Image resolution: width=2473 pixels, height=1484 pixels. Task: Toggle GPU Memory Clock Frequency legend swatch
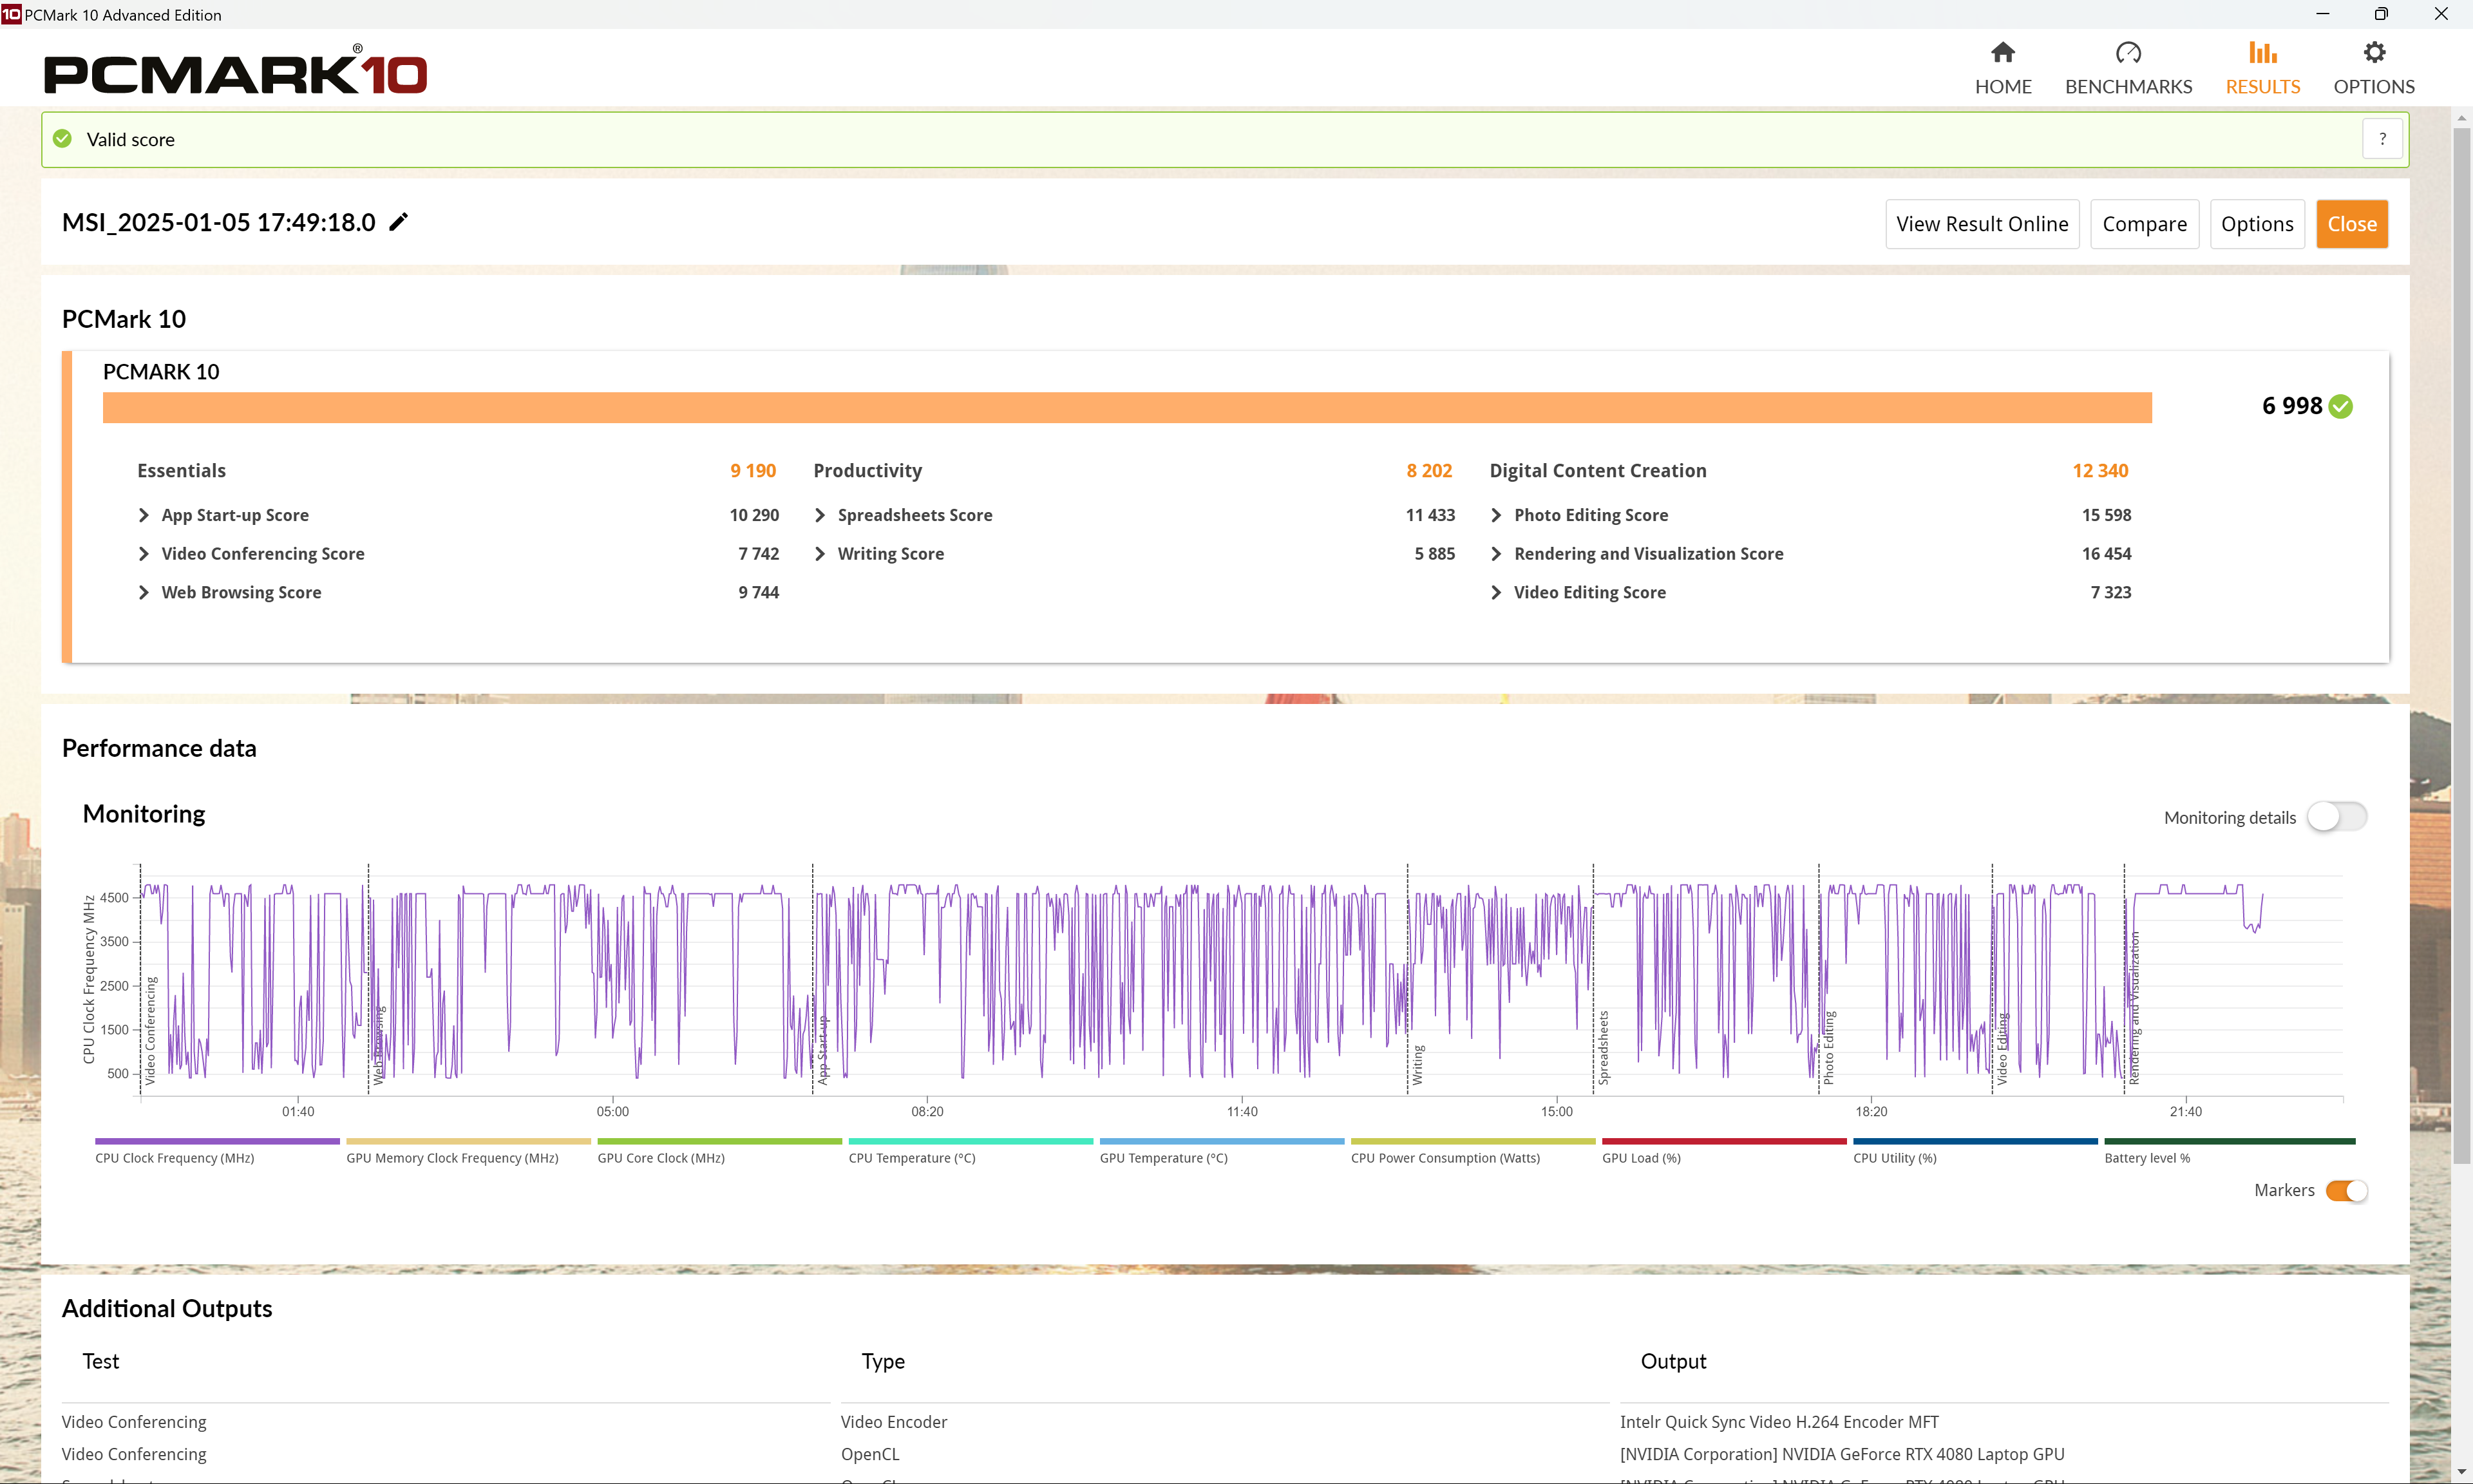pos(468,1141)
